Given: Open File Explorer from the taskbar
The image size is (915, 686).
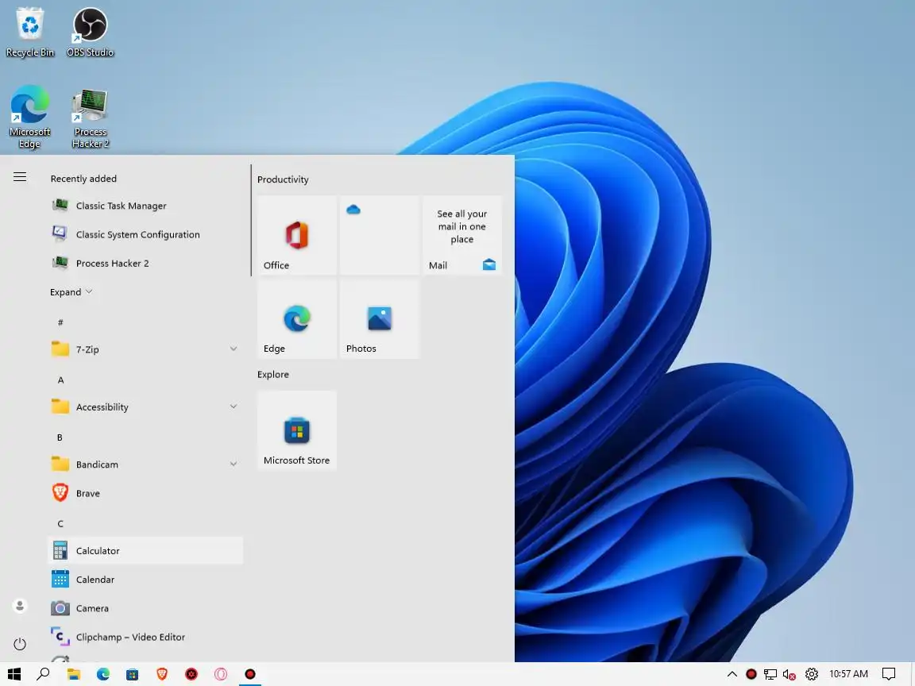Looking at the screenshot, I should coord(74,674).
